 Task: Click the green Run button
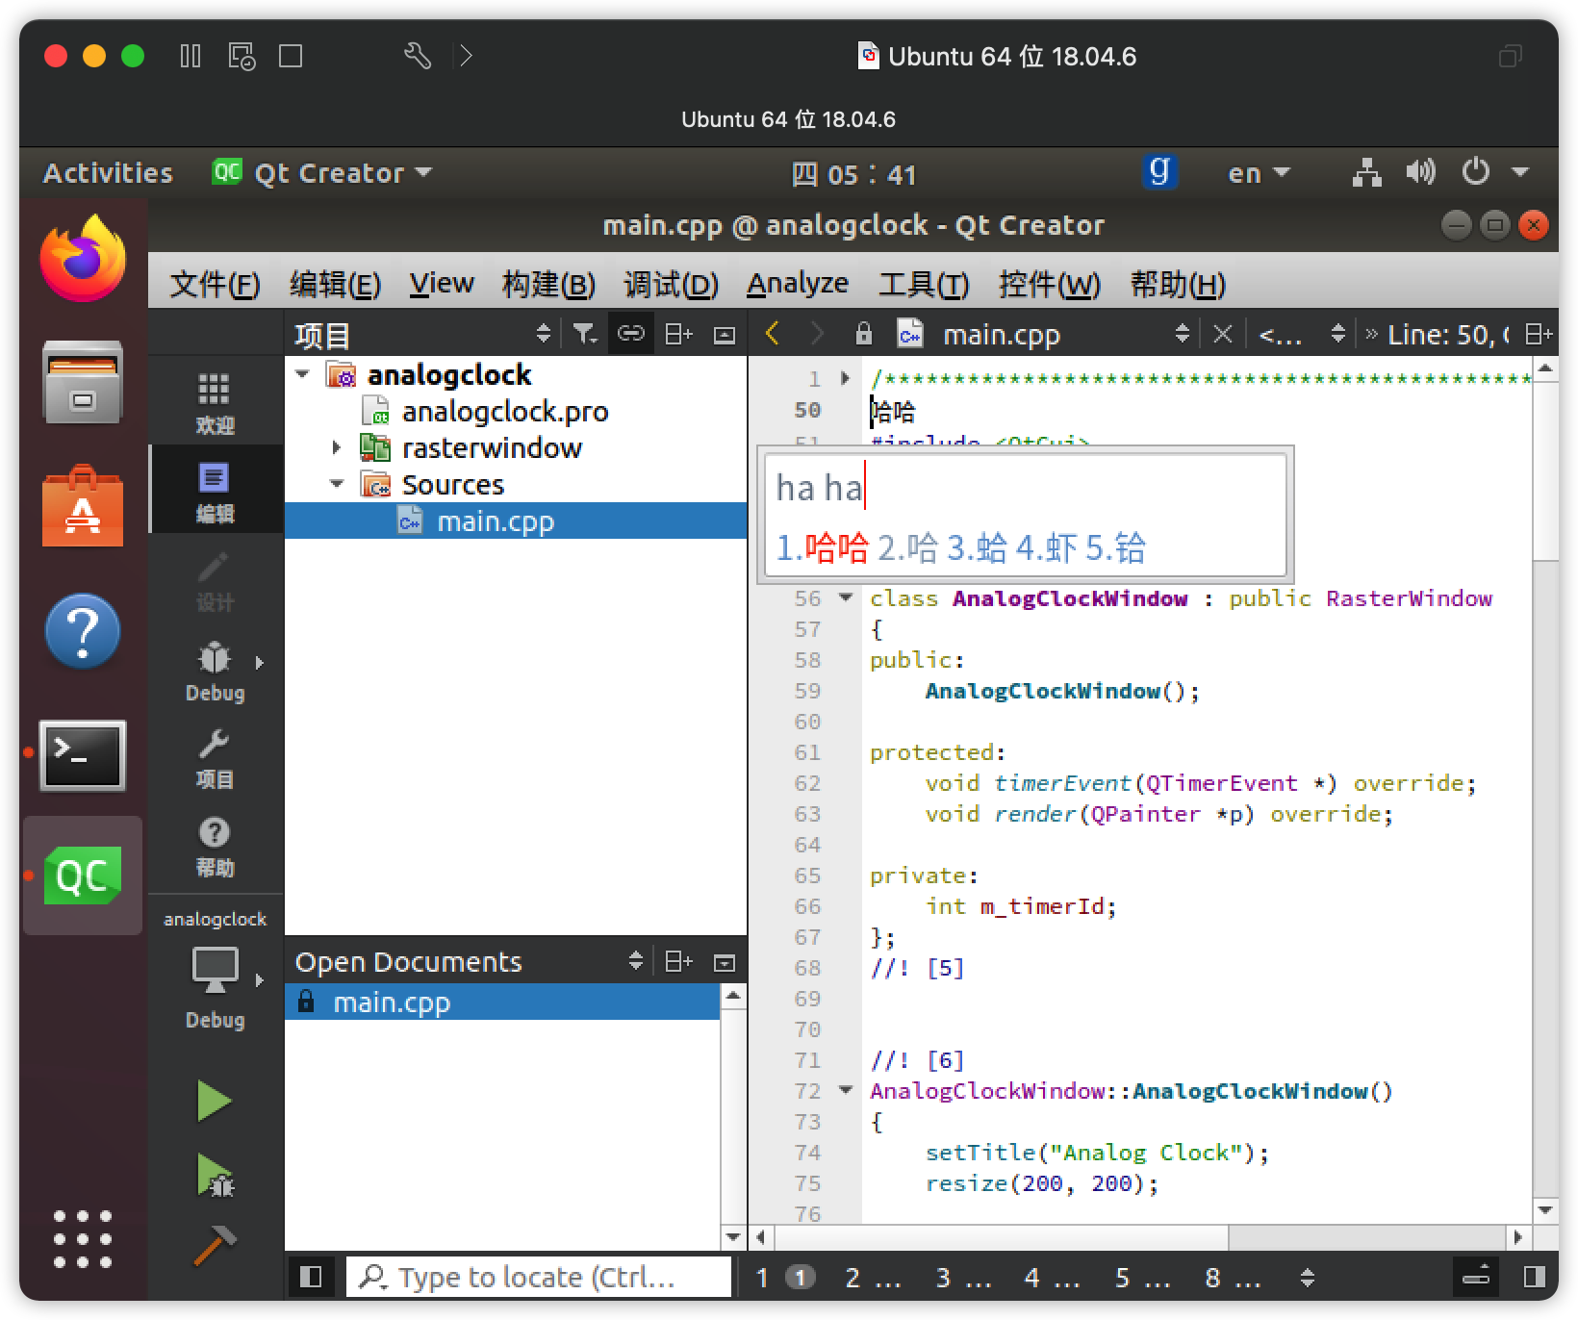214,1101
